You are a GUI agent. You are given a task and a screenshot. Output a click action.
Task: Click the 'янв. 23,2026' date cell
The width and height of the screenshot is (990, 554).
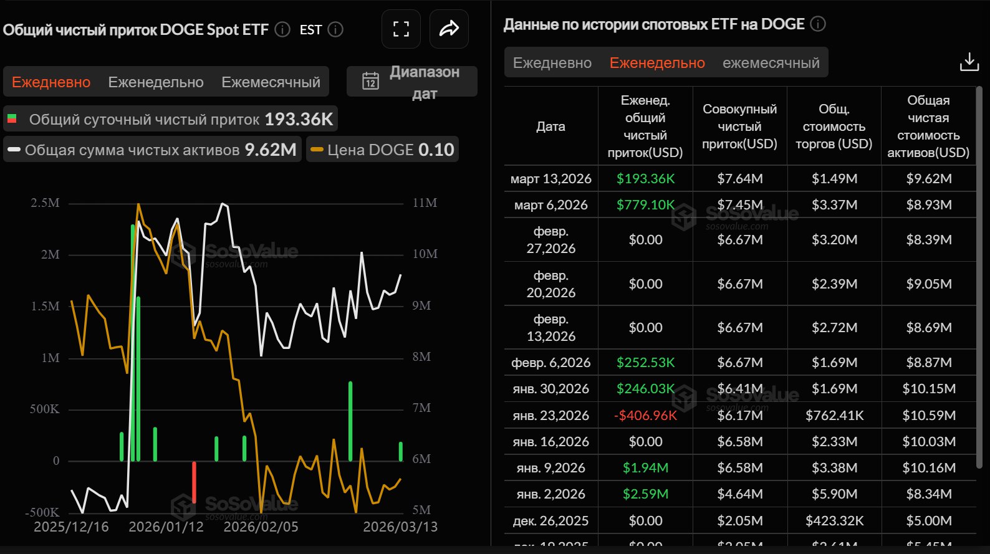click(551, 416)
